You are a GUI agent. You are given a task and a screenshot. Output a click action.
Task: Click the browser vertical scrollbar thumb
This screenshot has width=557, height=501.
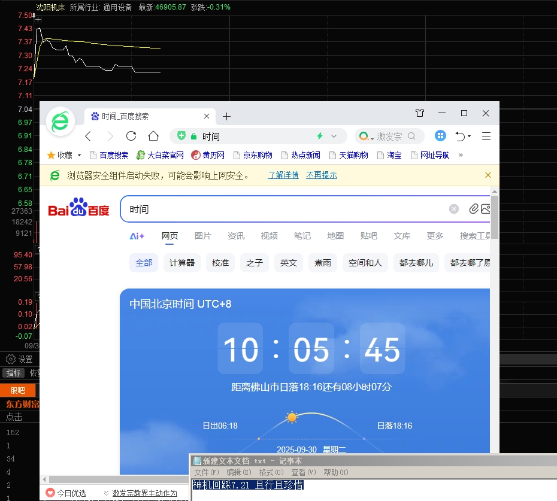coord(495,217)
